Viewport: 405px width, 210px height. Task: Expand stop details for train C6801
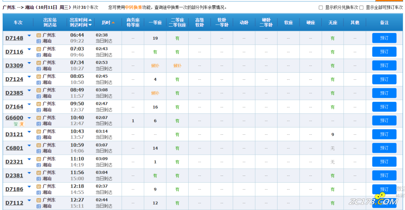click(x=29, y=146)
